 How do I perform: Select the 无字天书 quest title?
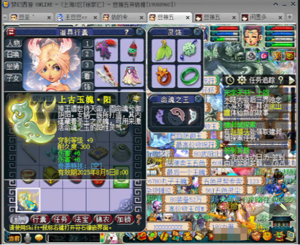247,93
